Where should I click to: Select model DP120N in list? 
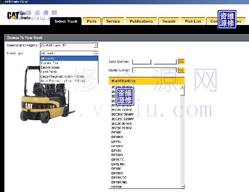coord(117,146)
